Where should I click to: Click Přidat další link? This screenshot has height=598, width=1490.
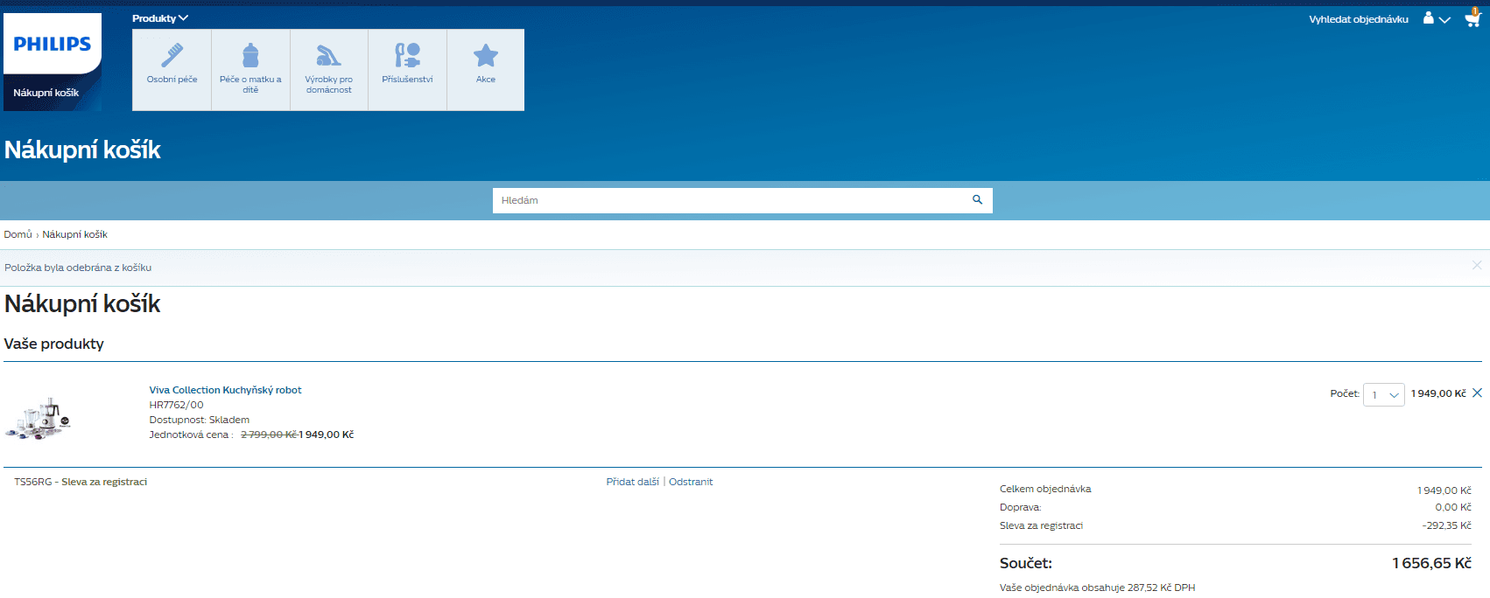point(632,482)
